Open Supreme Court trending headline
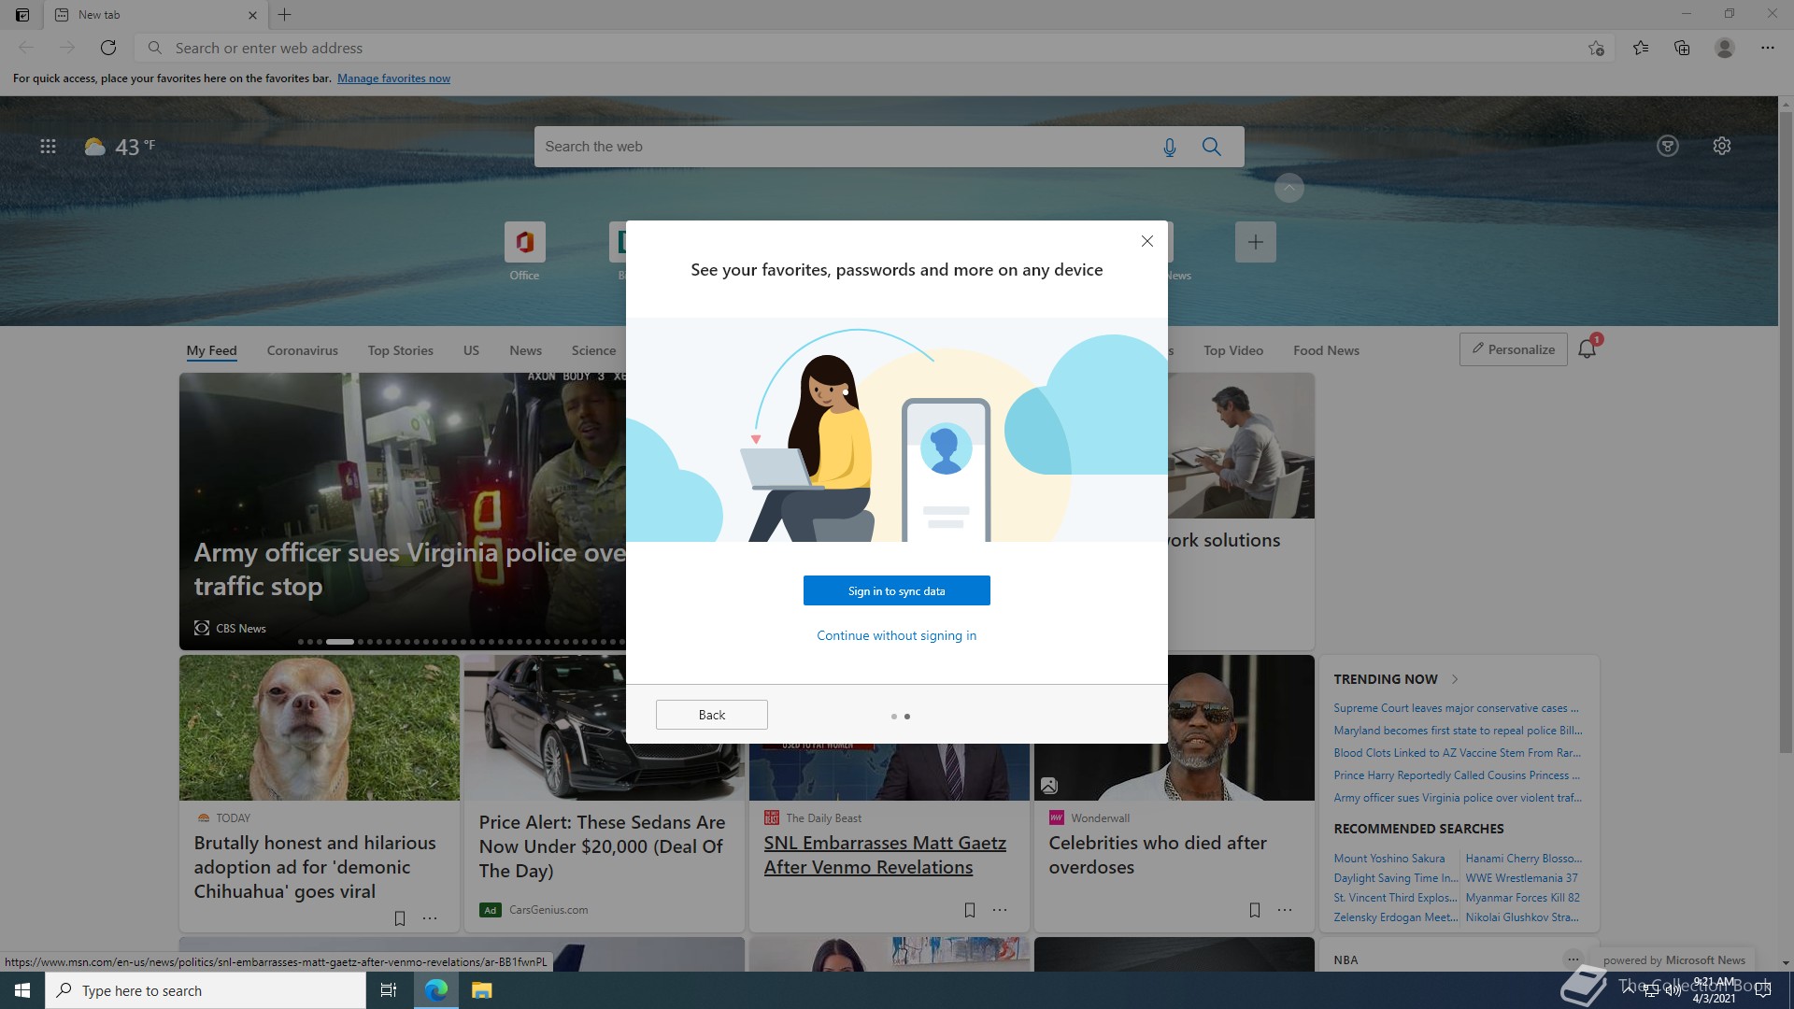This screenshot has height=1009, width=1794. point(1456,708)
